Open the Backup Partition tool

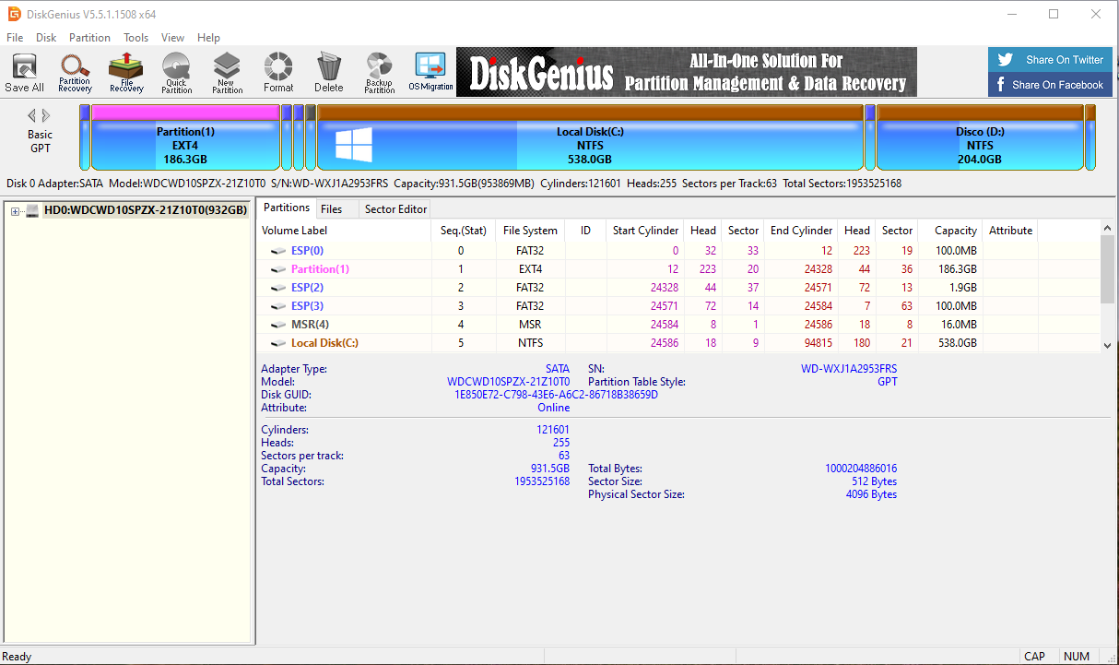click(379, 73)
